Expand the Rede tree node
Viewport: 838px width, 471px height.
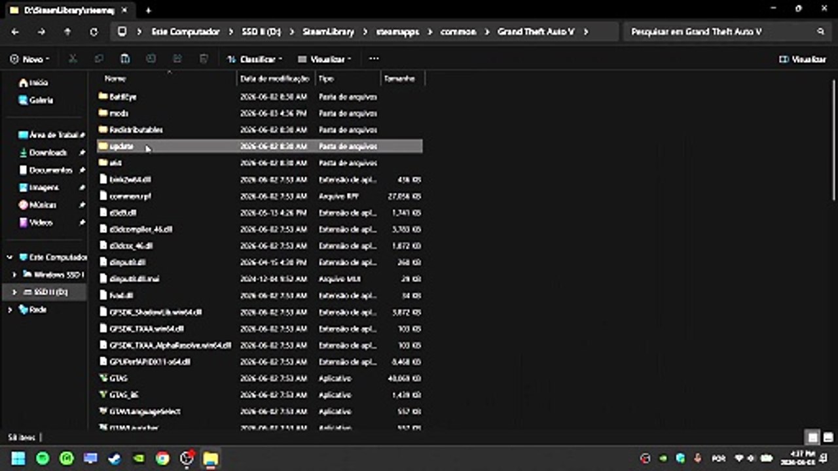pyautogui.click(x=10, y=309)
